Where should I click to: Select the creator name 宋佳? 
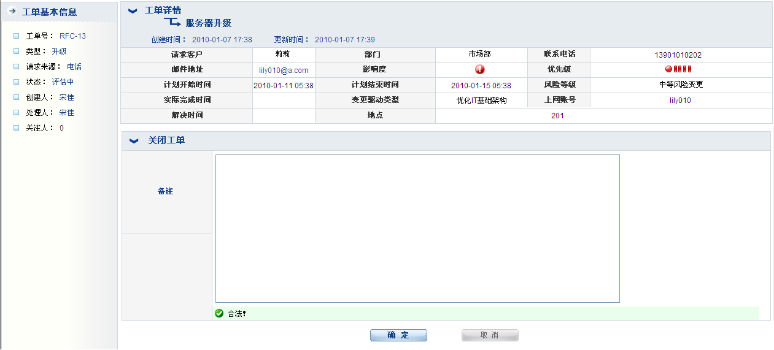(66, 97)
